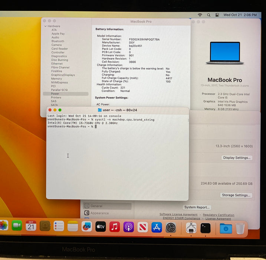This screenshot has width=266, height=260.
Task: Select PCI in the hardware list
Action: (x=53, y=86)
